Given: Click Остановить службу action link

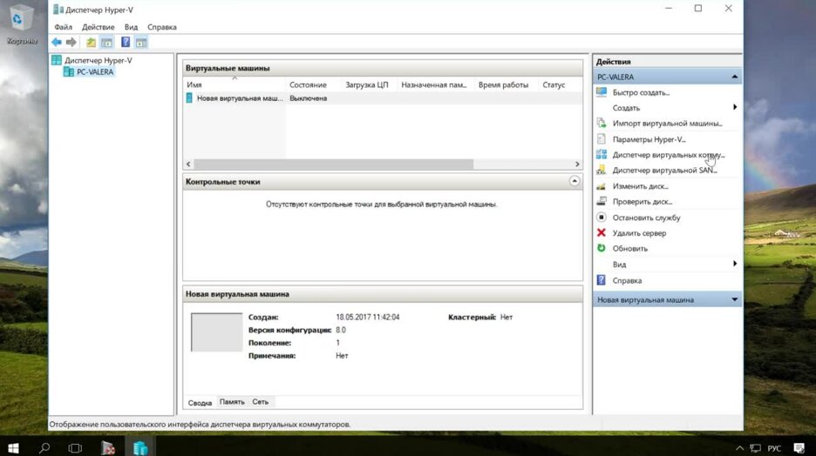Looking at the screenshot, I should [x=646, y=218].
